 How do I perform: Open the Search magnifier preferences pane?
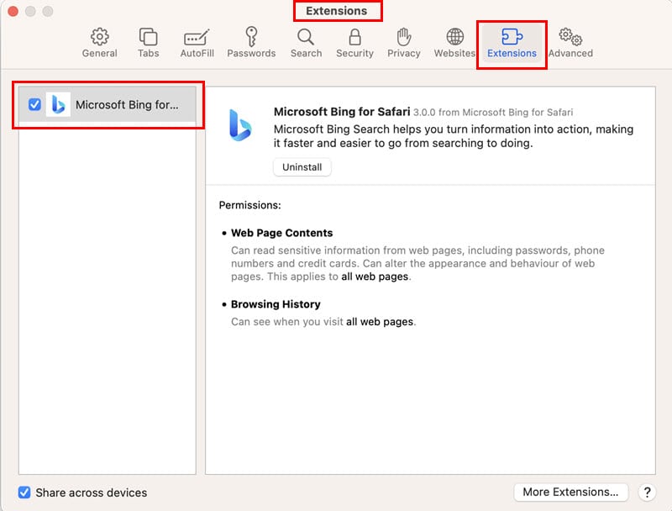(306, 43)
